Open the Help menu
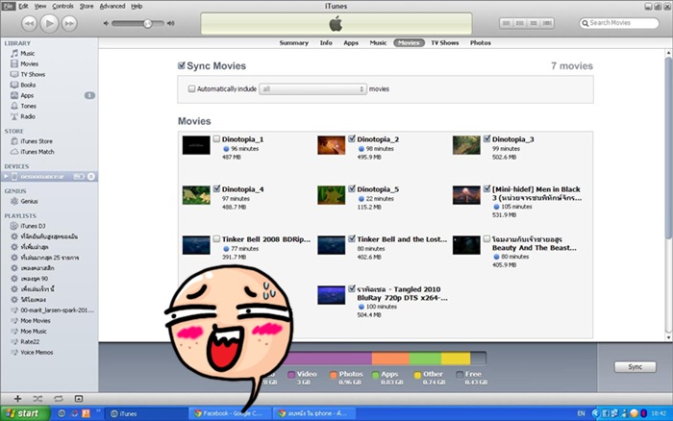Screen dimensions: 673x421 [x=137, y=6]
